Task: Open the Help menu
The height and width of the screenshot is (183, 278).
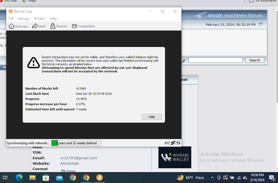Action: click(x=53, y=18)
